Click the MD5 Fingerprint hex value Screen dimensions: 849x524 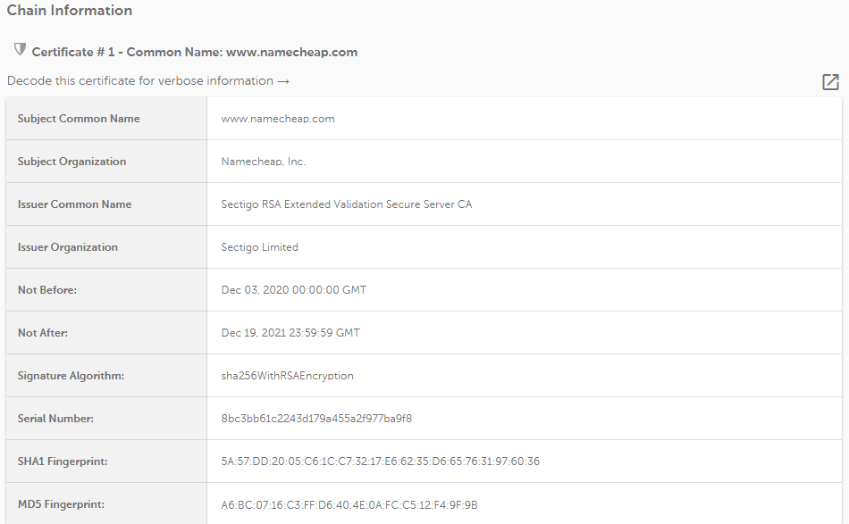pyautogui.click(x=349, y=504)
